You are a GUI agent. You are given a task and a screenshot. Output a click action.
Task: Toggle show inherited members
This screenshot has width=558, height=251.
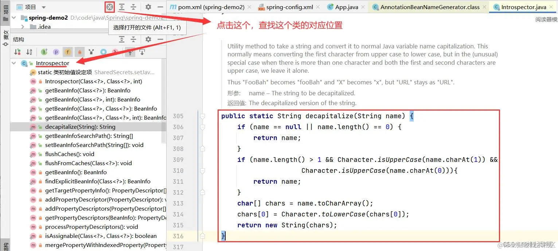pos(44,52)
